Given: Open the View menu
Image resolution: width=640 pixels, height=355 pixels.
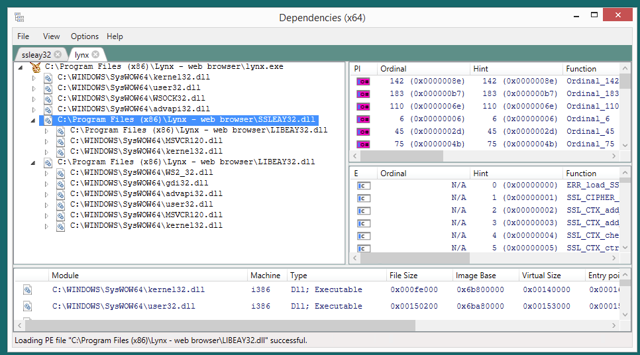Looking at the screenshot, I should click(x=51, y=36).
